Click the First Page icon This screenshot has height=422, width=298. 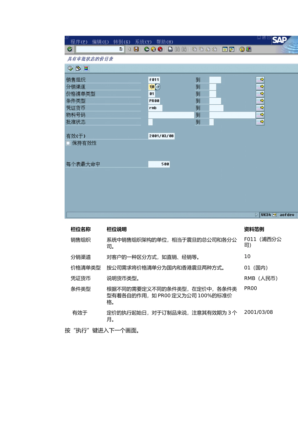pos(194,49)
